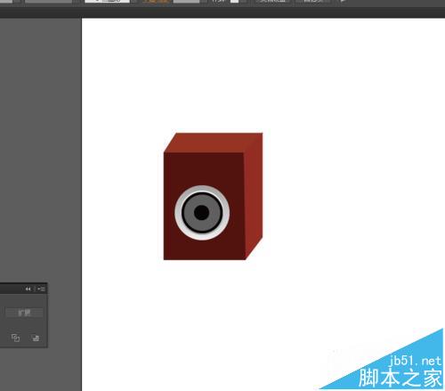Open the Pathfinder panel flyout menu
445x391 pixels.
coord(41,289)
